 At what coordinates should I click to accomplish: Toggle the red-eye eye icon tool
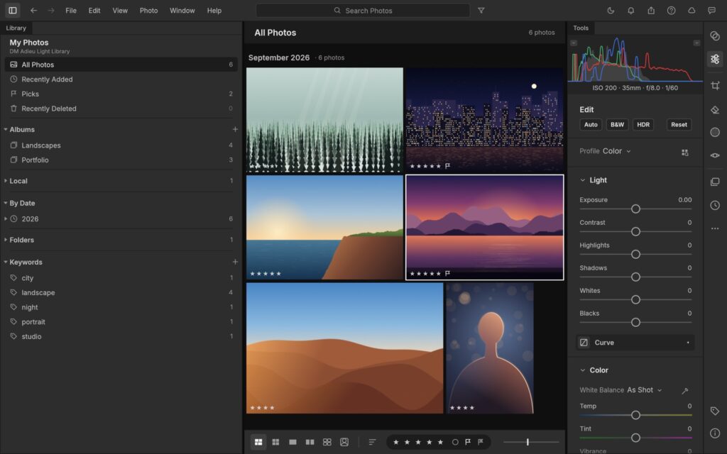[x=715, y=155]
